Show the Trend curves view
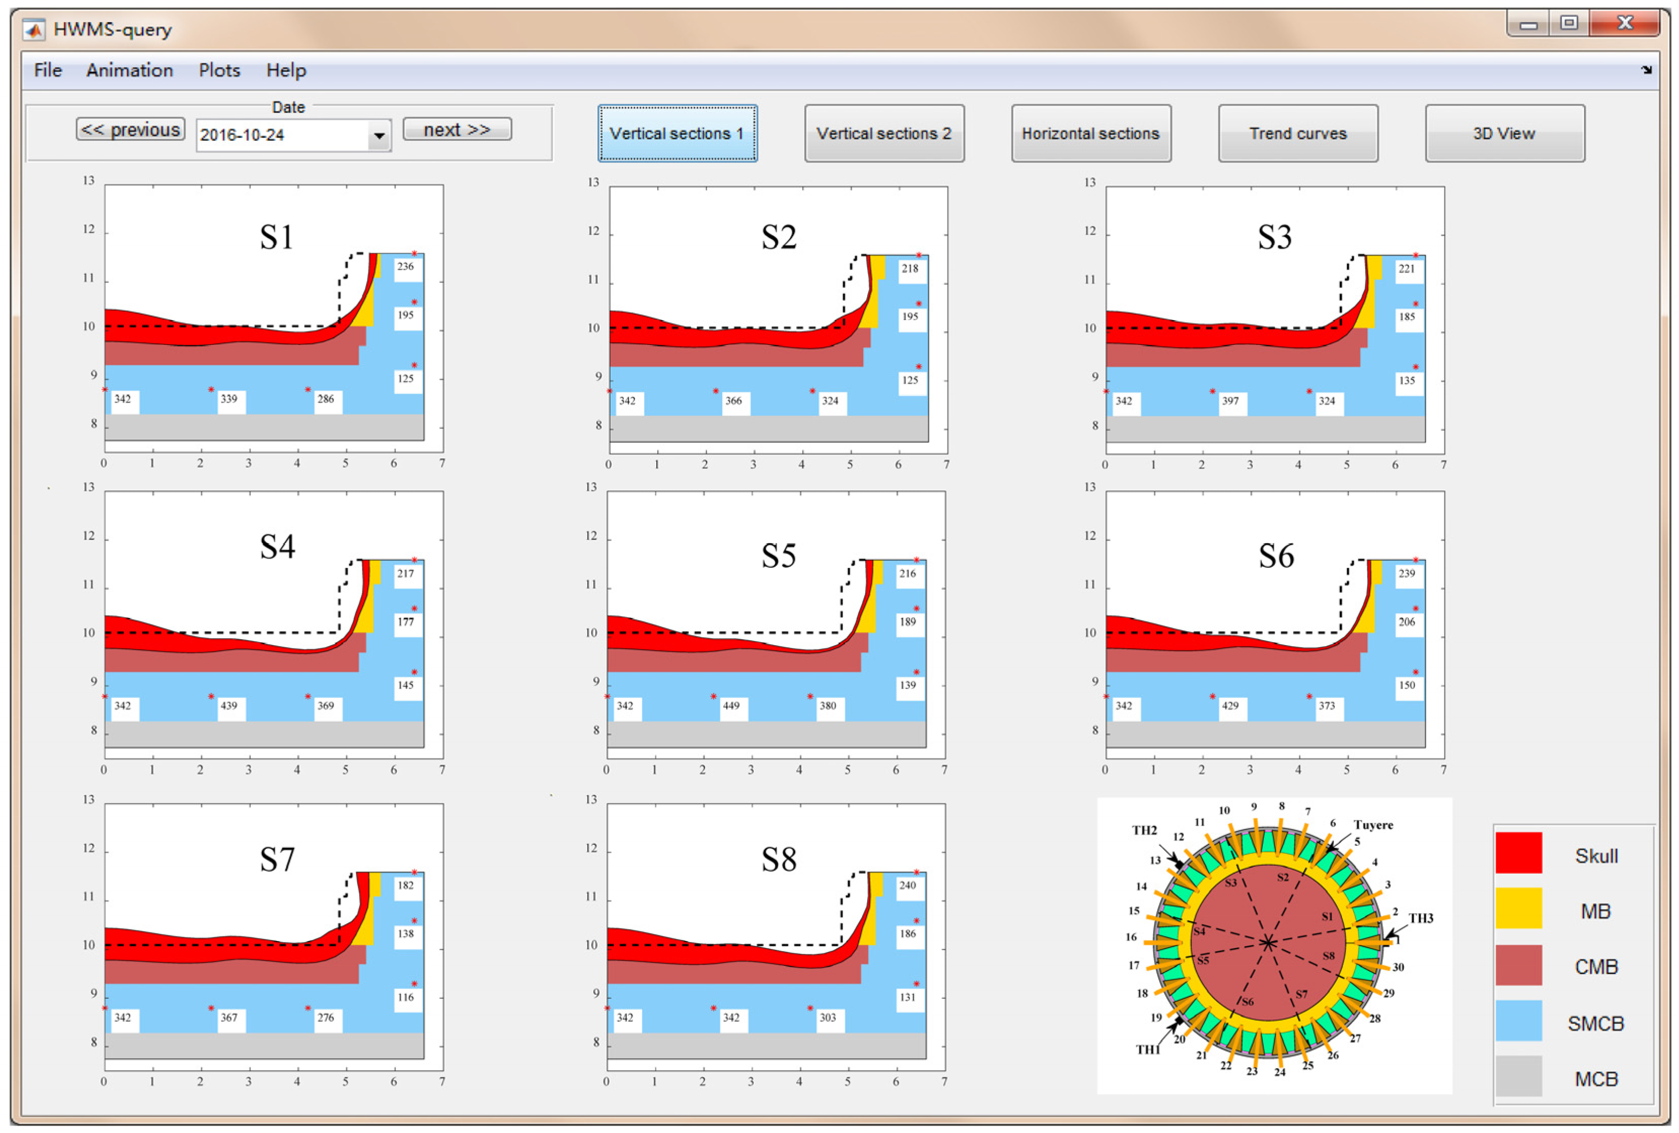Screen dimensions: 1679x1133 coord(1297,134)
